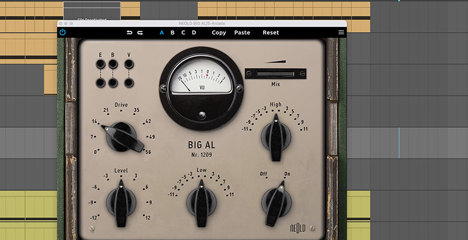Open the hamburger menu icon
This screenshot has width=468, height=240.
tap(341, 33)
